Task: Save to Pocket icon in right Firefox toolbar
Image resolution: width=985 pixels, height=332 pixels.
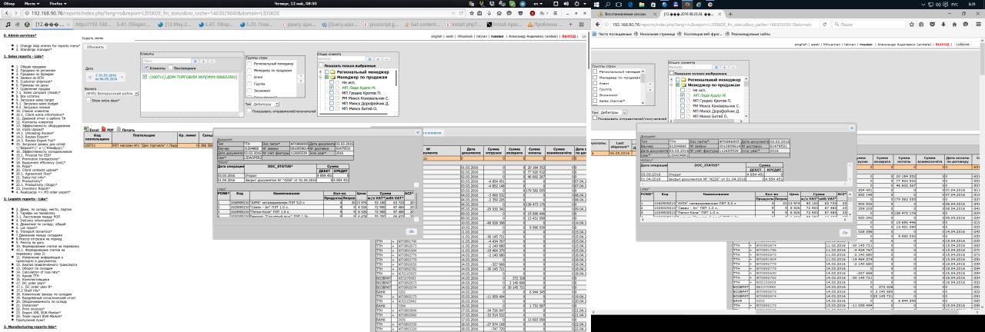Action: 932,24
